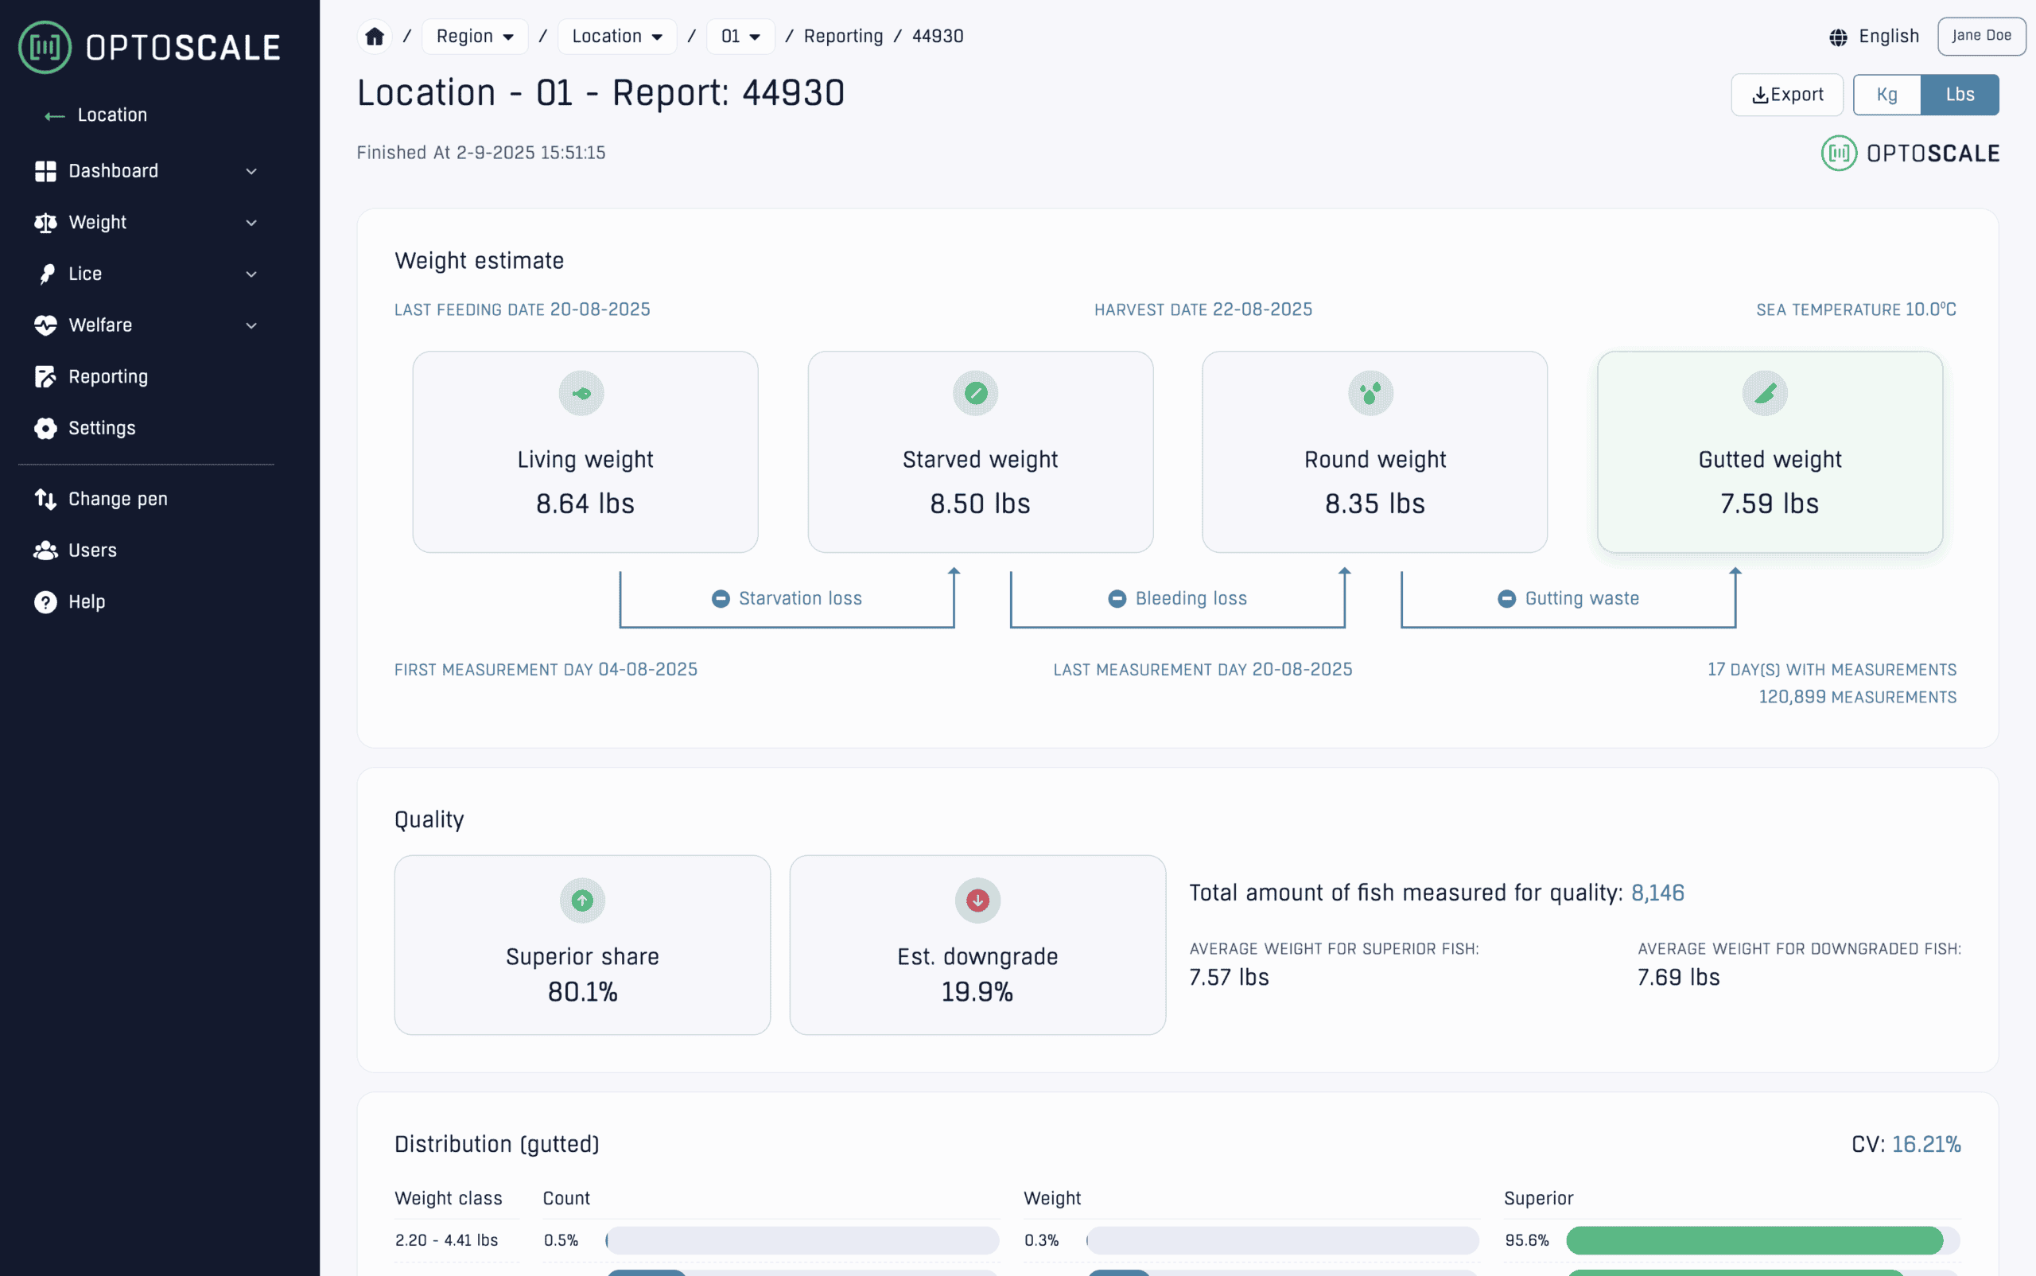Switch weight units to Lbs
Screen dimensions: 2036x1276
click(x=1960, y=95)
